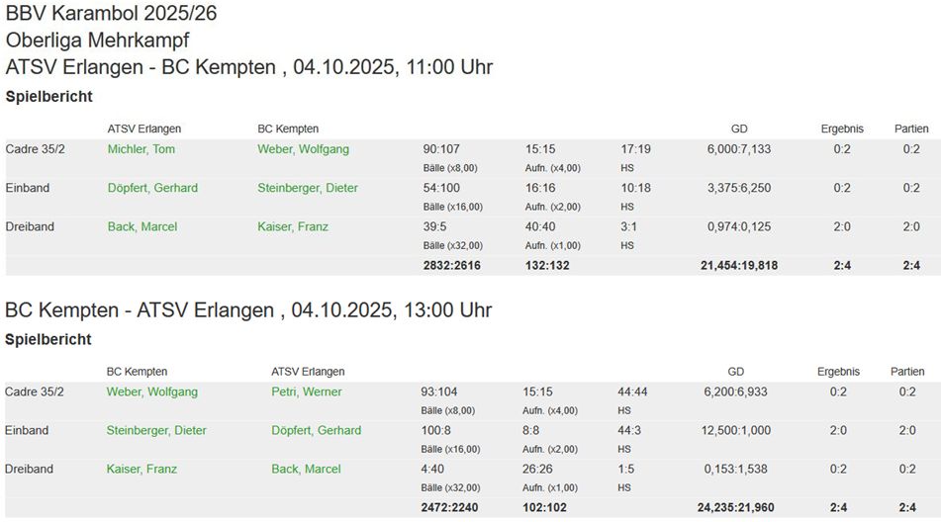Select Döpfert, Gerhard in the 11:00 match
Image resolution: width=941 pixels, height=522 pixels.
tap(152, 188)
